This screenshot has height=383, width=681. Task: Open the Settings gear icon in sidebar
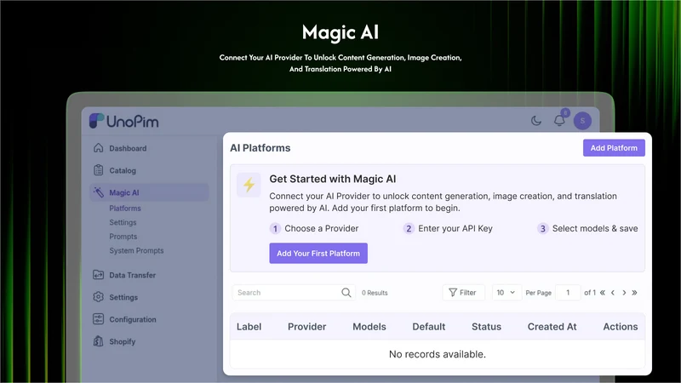99,297
